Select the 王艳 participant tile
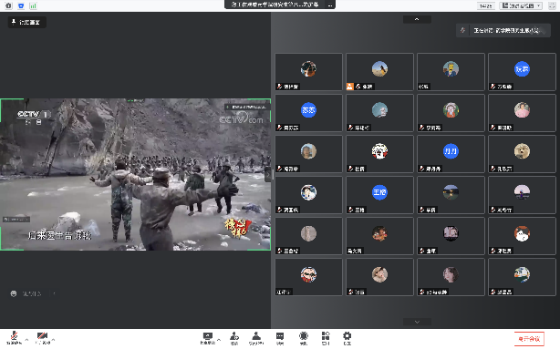 [x=379, y=195]
